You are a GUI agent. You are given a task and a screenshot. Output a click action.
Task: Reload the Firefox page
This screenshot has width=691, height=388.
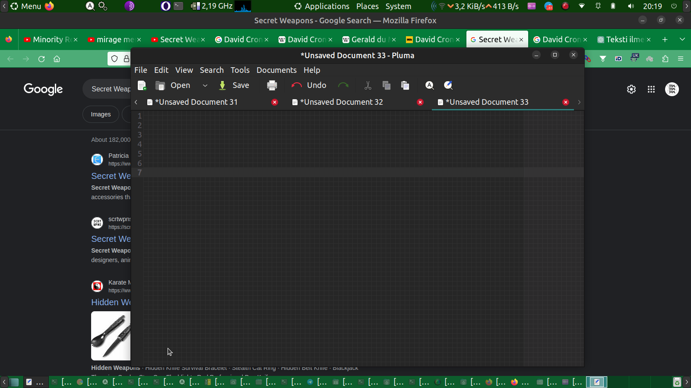[41, 59]
